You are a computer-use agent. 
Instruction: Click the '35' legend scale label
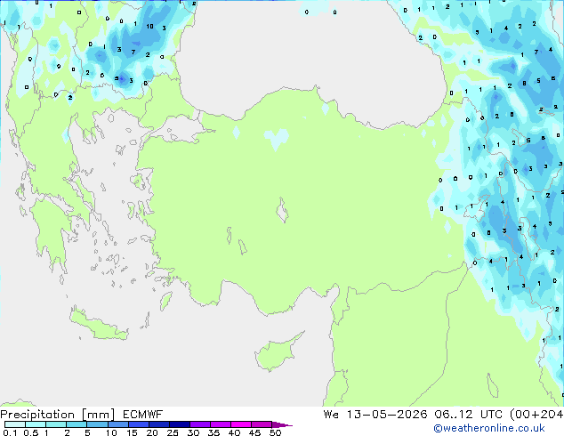(x=214, y=432)
